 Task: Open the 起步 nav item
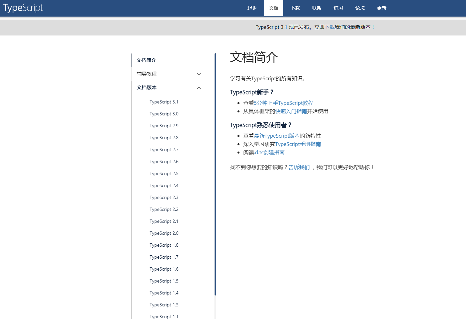[x=252, y=8]
